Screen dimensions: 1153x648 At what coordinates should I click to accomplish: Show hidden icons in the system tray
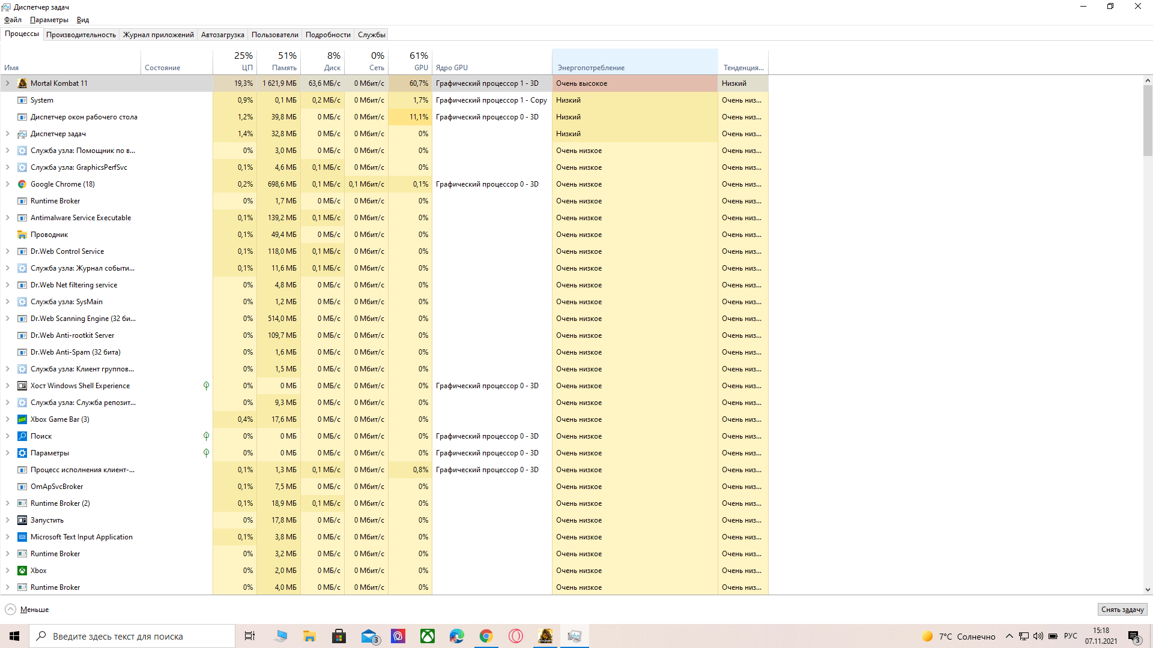tap(1009, 636)
